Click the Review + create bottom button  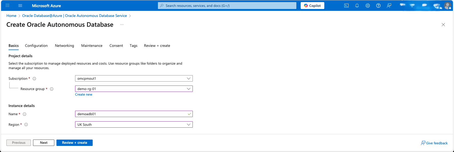(75, 143)
